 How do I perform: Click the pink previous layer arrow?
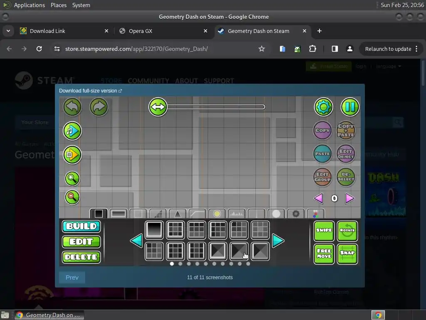(318, 198)
